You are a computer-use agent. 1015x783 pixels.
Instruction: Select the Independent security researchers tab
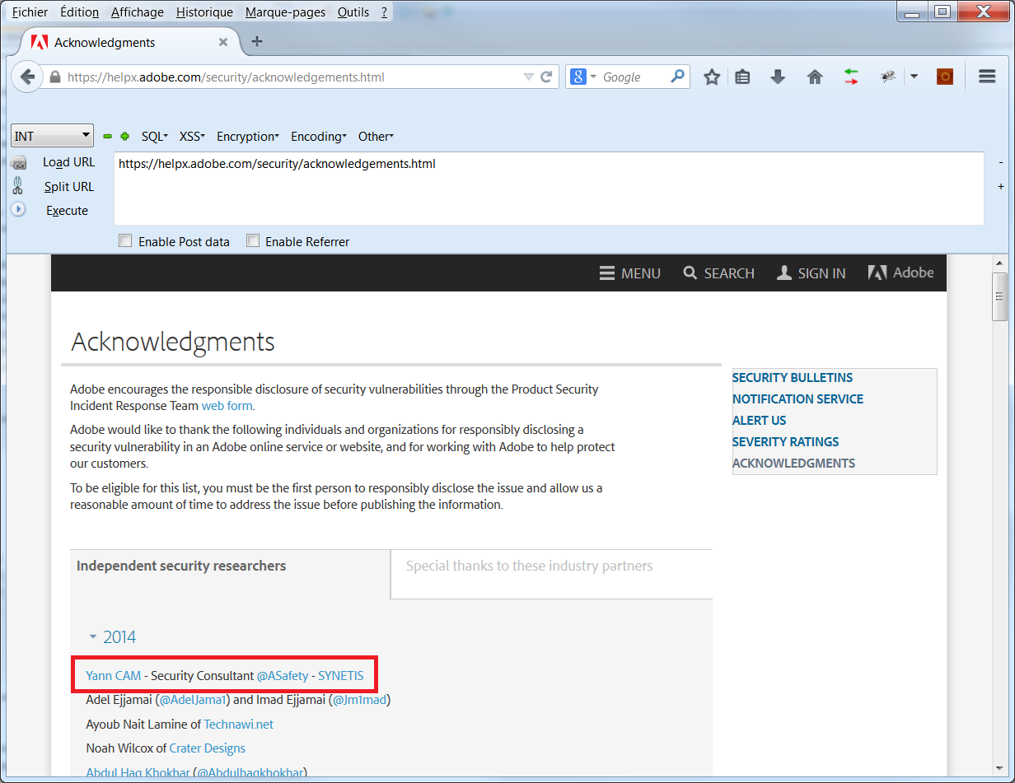coord(230,574)
